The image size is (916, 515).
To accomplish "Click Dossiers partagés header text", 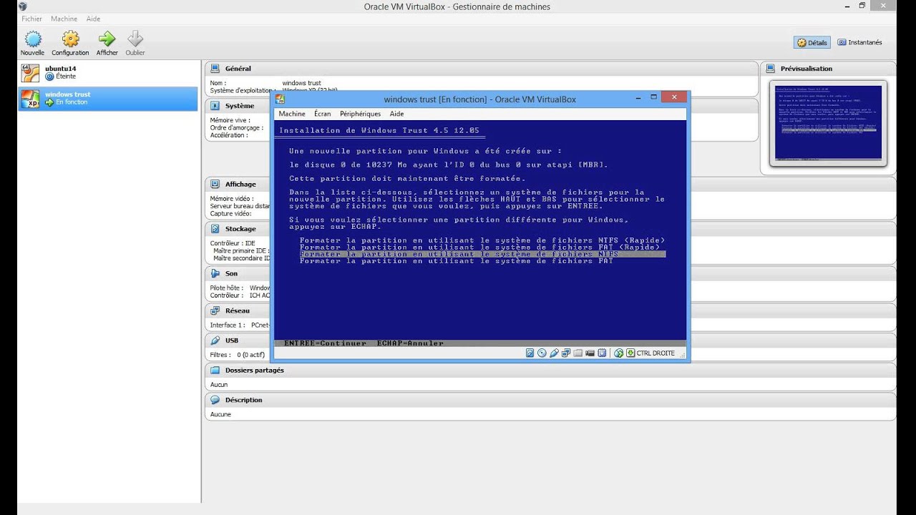I will click(255, 371).
